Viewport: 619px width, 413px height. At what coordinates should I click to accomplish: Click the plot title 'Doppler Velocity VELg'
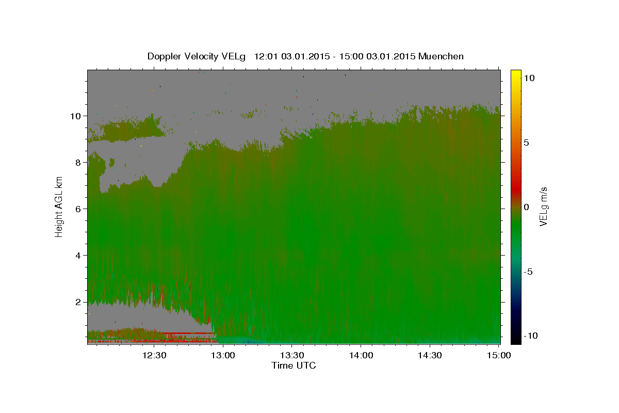pos(198,56)
